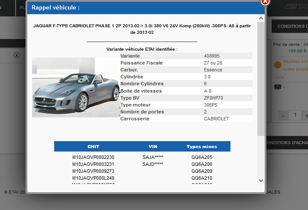Click the orange availability indicator dot
Screen dimensions: 308x210
[x=278, y=65]
